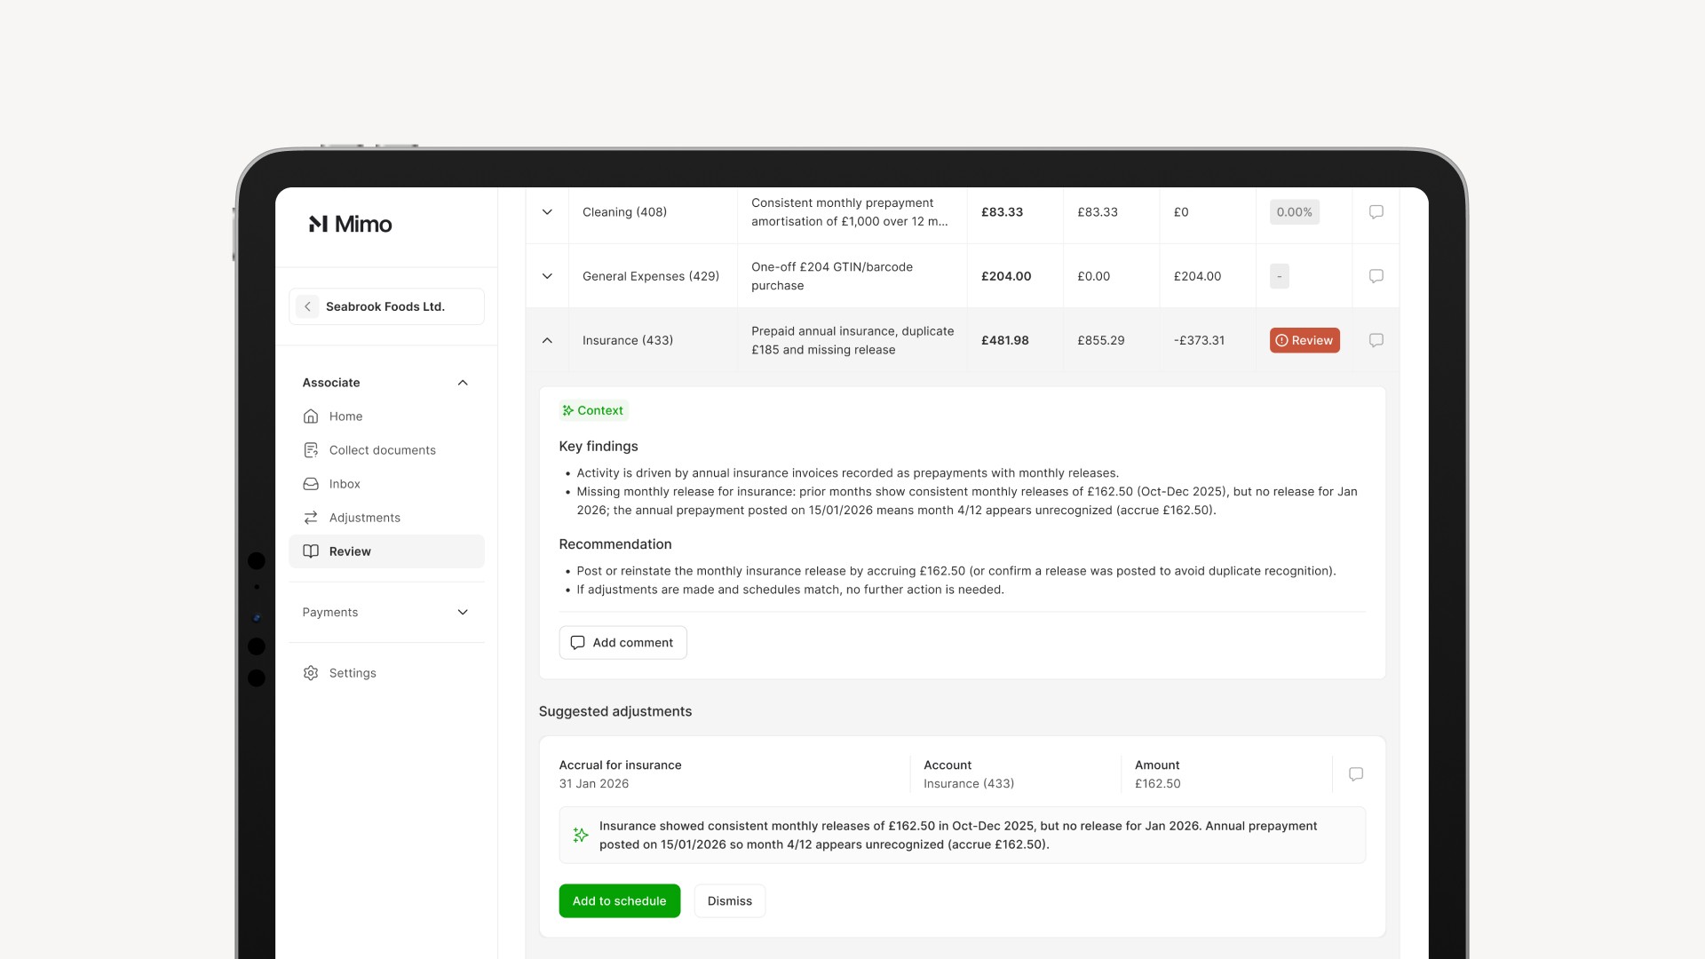Click the Settings gear icon in sidebar
1705x959 pixels.
pyautogui.click(x=311, y=673)
